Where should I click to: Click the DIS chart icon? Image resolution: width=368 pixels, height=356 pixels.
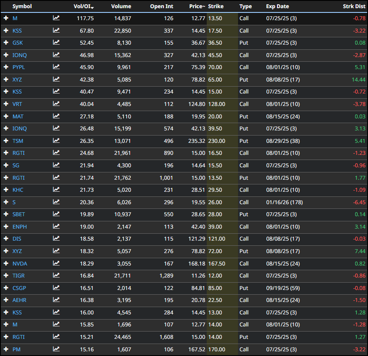click(x=56, y=238)
